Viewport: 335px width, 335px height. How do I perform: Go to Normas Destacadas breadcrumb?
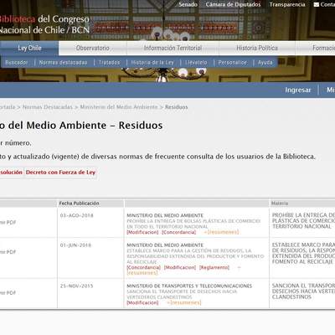coord(48,107)
